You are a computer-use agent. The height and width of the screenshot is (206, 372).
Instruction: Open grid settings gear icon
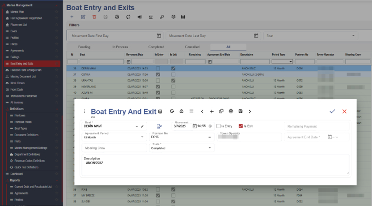pyautogui.click(x=173, y=17)
